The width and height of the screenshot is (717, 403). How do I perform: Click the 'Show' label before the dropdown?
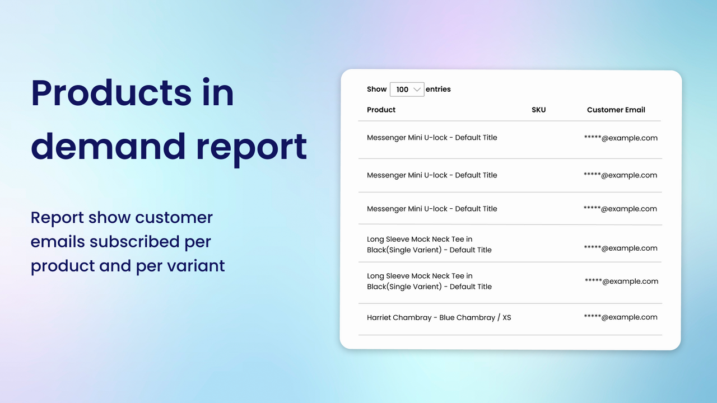click(x=377, y=90)
